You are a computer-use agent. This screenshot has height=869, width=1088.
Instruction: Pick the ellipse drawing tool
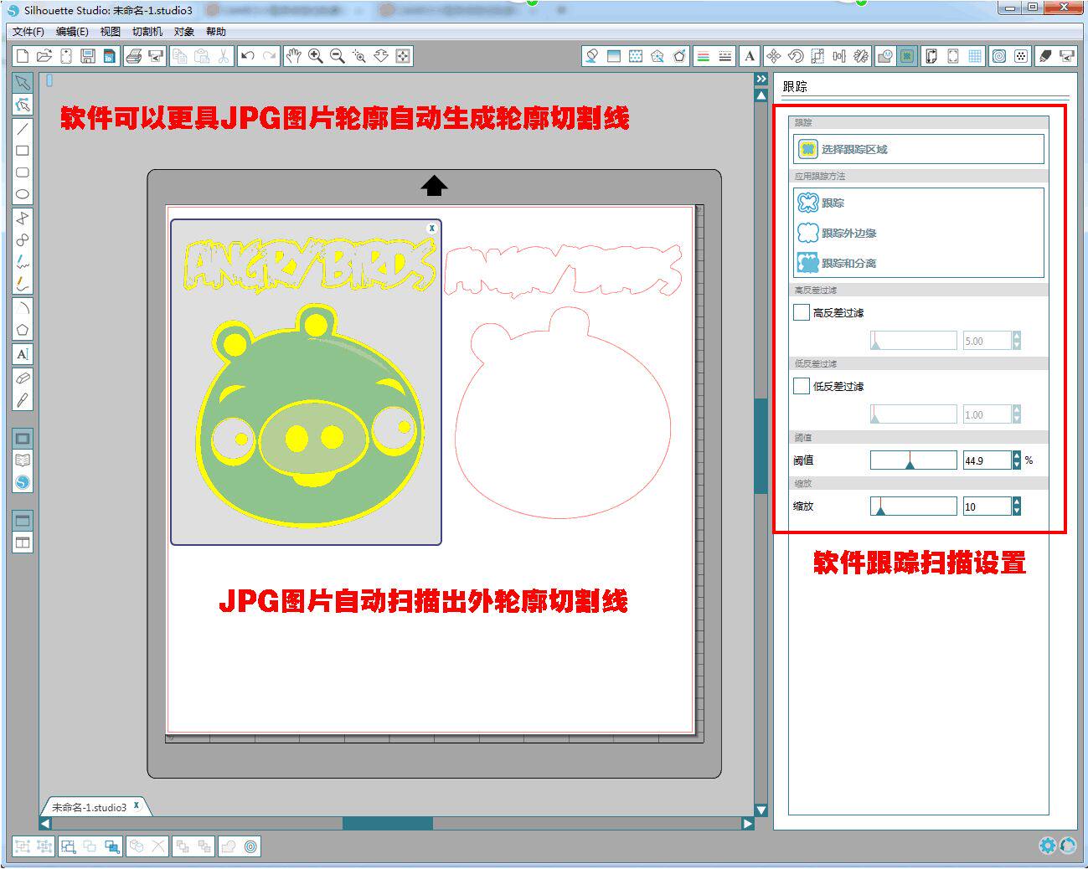(23, 194)
